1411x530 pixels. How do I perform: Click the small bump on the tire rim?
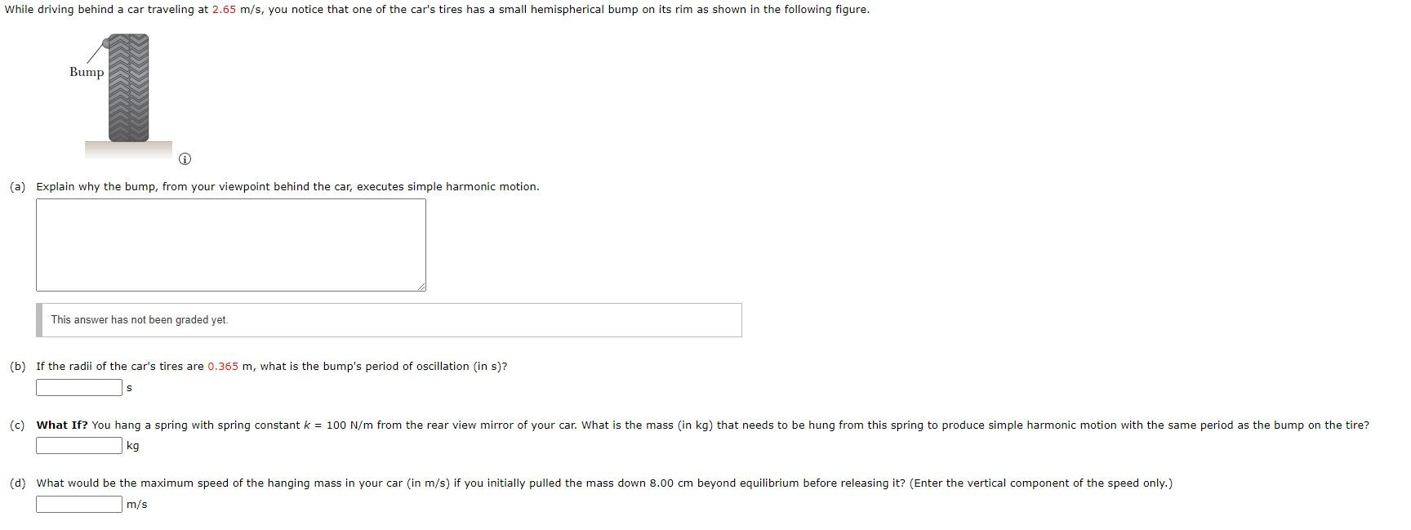click(x=106, y=42)
